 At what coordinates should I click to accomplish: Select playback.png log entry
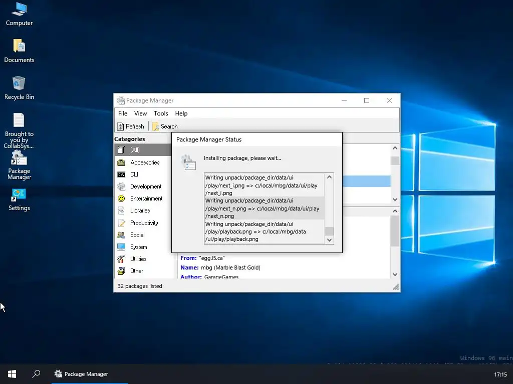coord(265,231)
